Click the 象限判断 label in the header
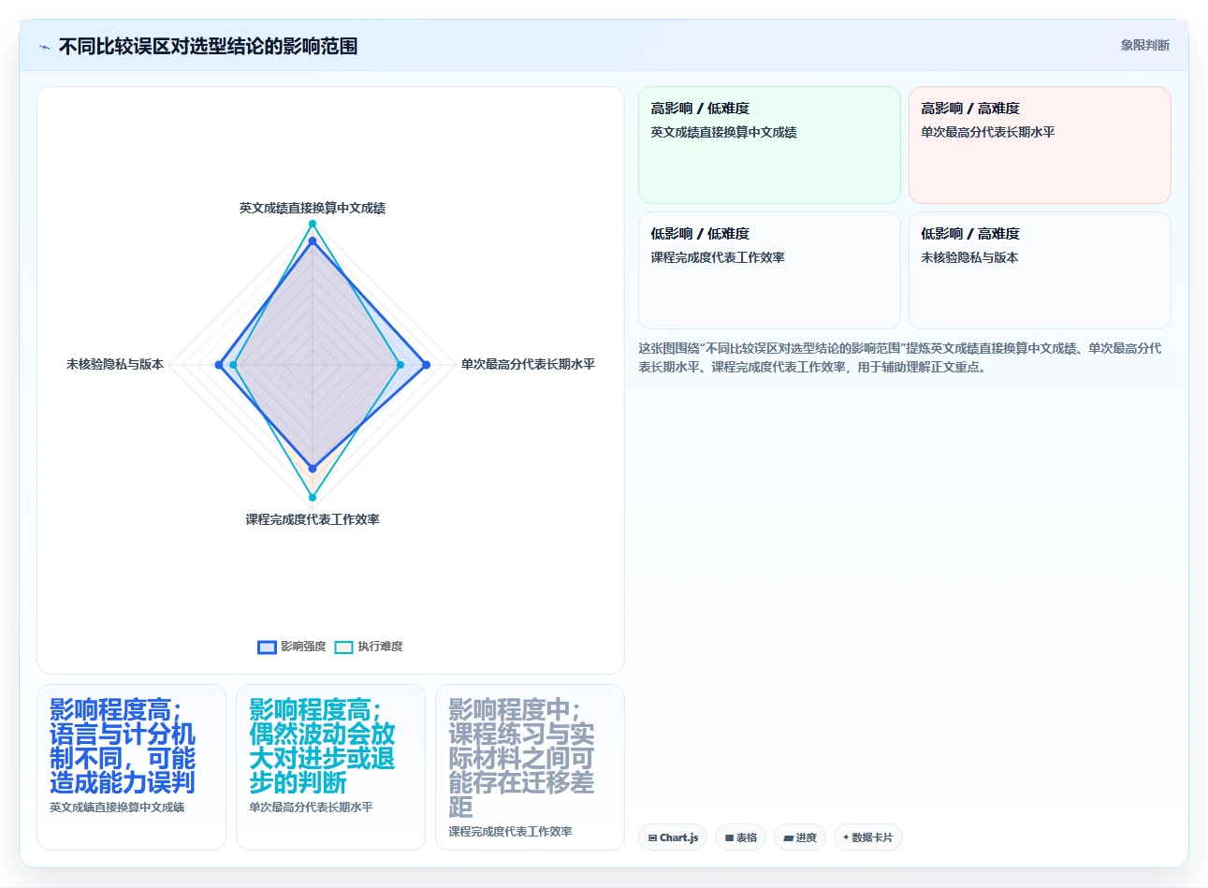The image size is (1208, 888). (1144, 45)
